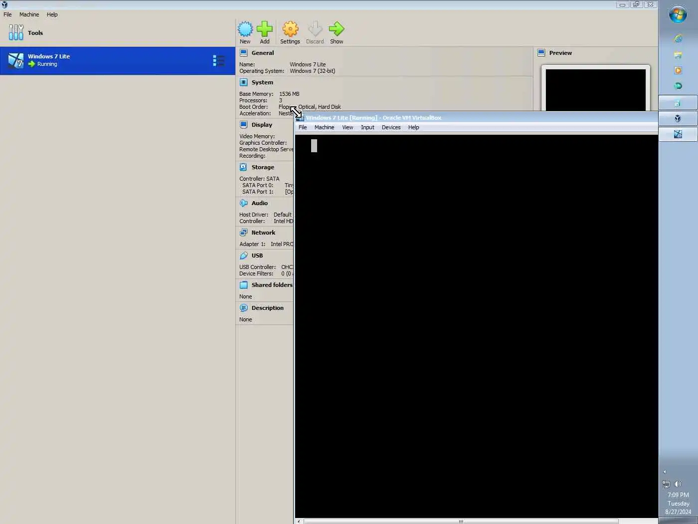Click the Description section icon
The image size is (698, 524).
[x=243, y=307]
